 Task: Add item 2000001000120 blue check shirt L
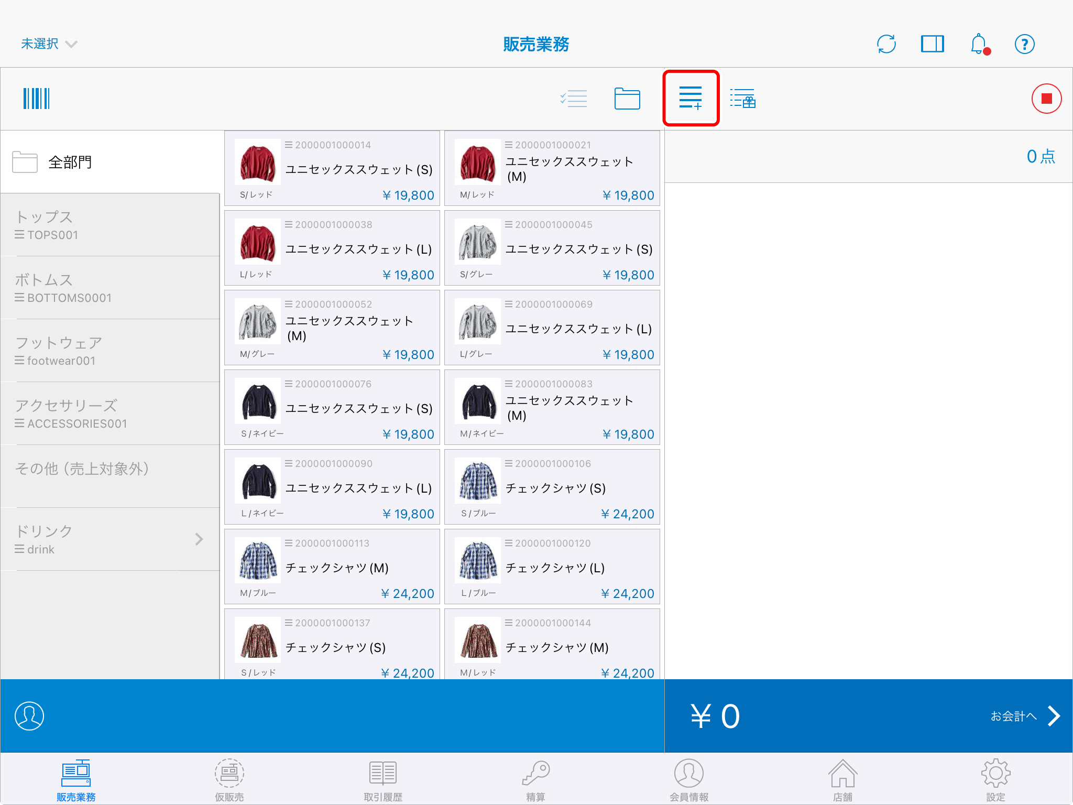tap(552, 567)
